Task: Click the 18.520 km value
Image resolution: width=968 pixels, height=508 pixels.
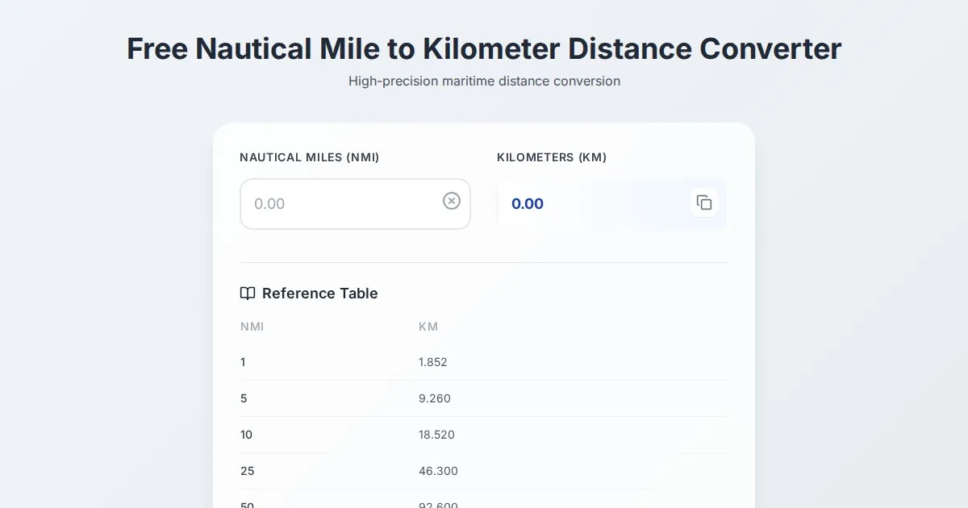Action: (x=436, y=435)
